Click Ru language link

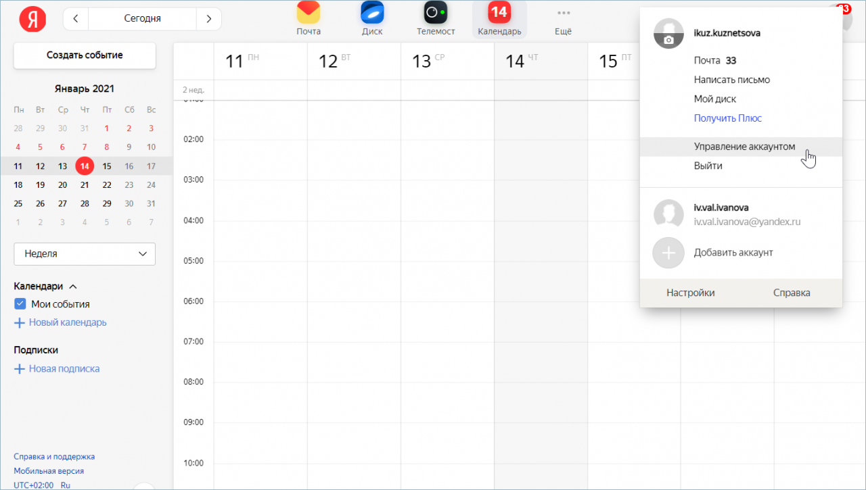tap(66, 485)
